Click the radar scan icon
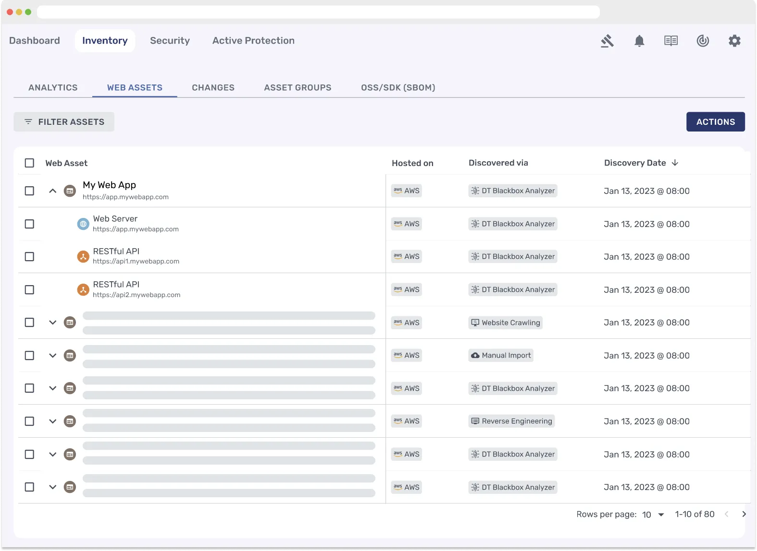The width and height of the screenshot is (757, 551). click(703, 41)
